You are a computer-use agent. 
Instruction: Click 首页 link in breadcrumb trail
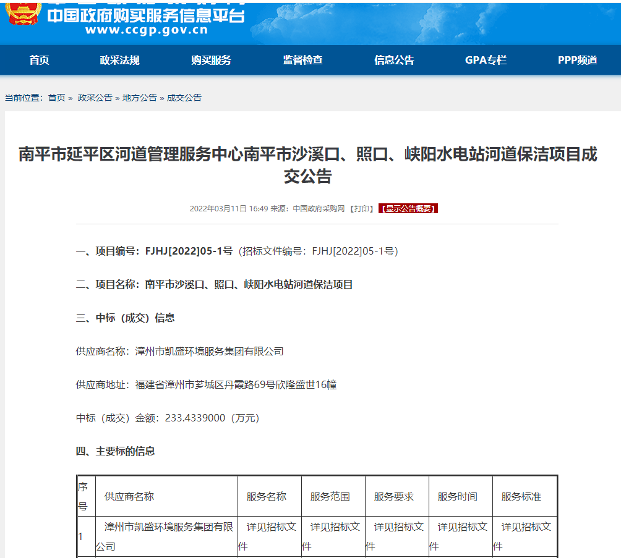(x=57, y=98)
